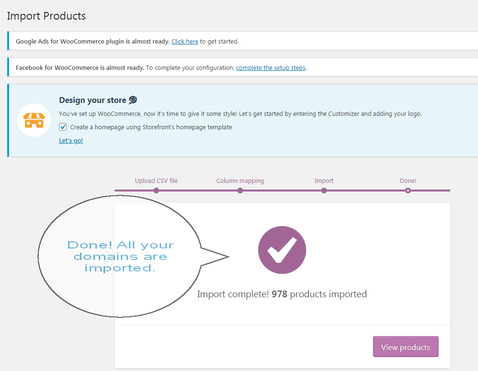The image size is (478, 371).
Task: Open the Let's go! link
Action: click(x=71, y=141)
